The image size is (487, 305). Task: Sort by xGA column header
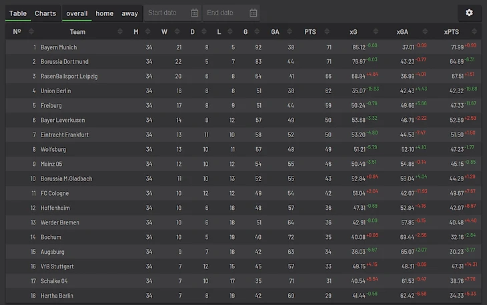tap(402, 31)
